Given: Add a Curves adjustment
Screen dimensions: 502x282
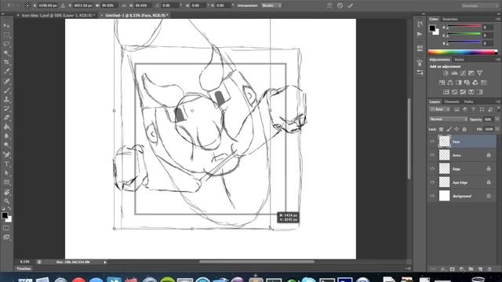Looking at the screenshot, I should 463,73.
